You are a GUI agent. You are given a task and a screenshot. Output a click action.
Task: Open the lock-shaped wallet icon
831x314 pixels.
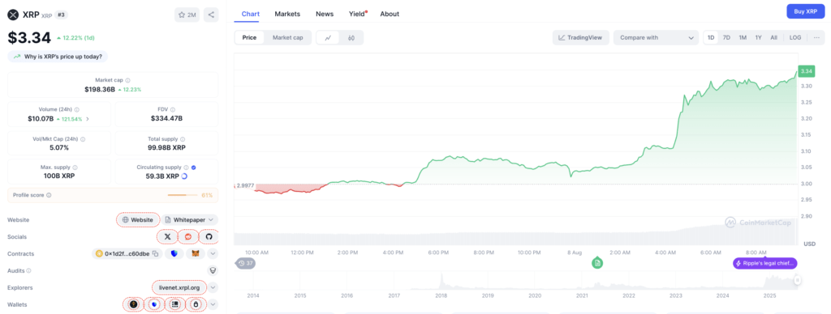pos(195,304)
